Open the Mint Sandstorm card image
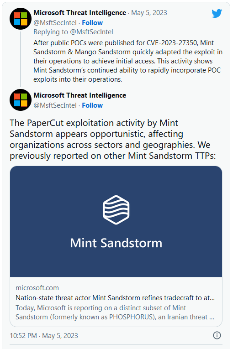Screen dimensions: 233x349 (116, 221)
